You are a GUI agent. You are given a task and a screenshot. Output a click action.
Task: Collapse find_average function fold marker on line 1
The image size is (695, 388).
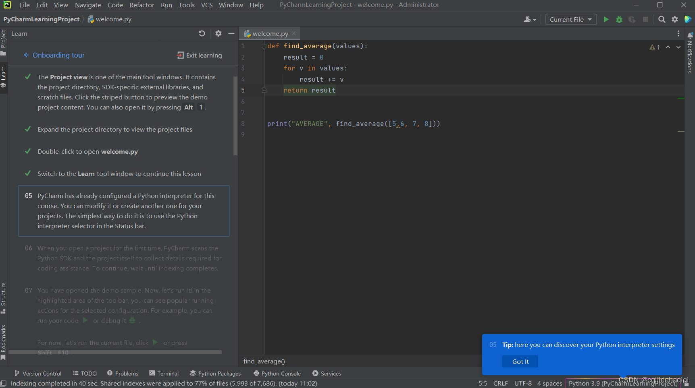[264, 46]
